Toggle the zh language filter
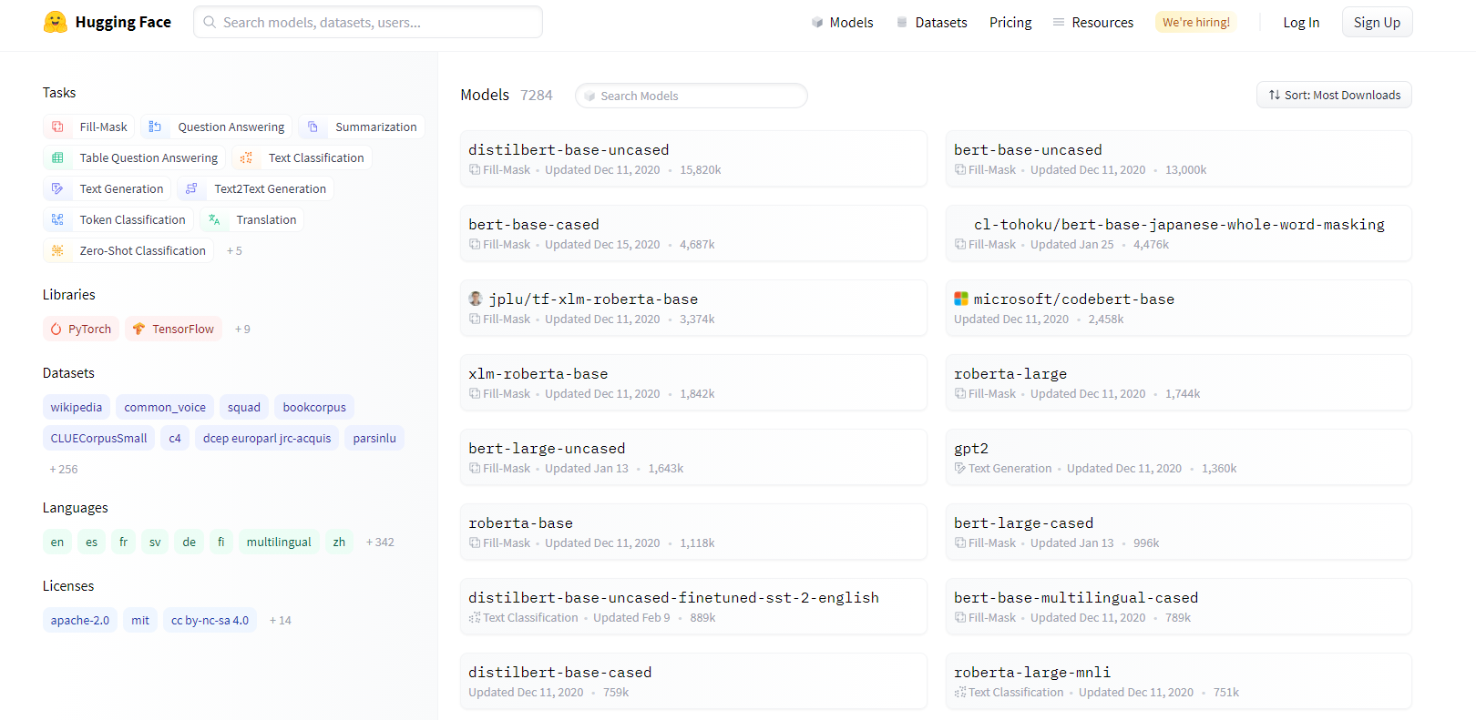This screenshot has height=720, width=1476. 339,542
